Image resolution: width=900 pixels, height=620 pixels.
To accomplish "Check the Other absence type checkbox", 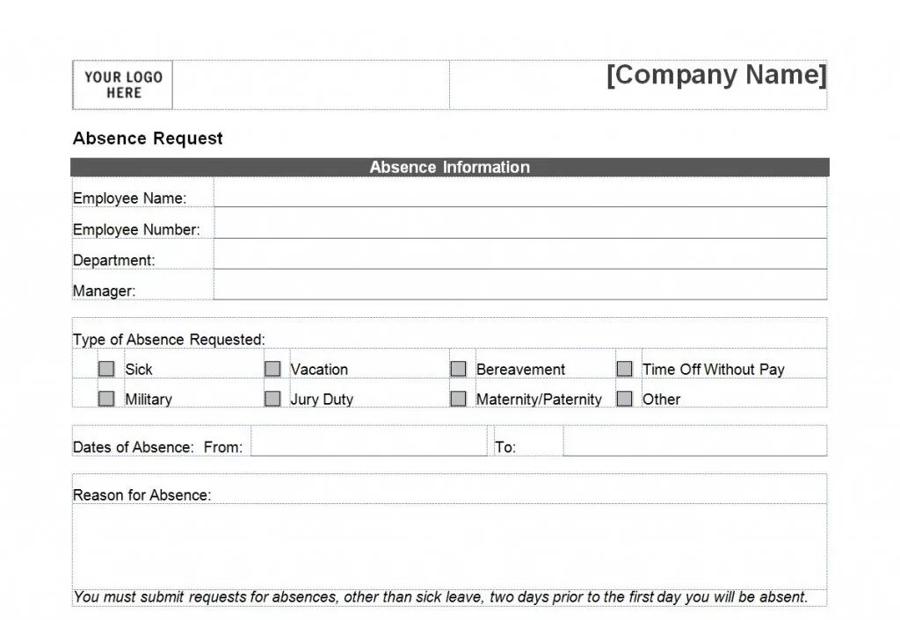I will click(625, 399).
